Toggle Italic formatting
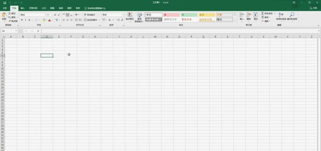Viewport: 321px width, 151px height. [25, 20]
